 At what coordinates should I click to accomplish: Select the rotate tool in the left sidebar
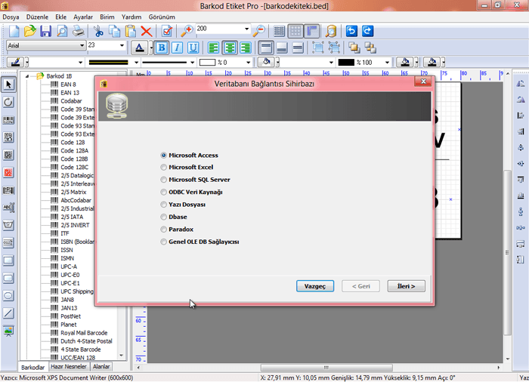pos(8,102)
